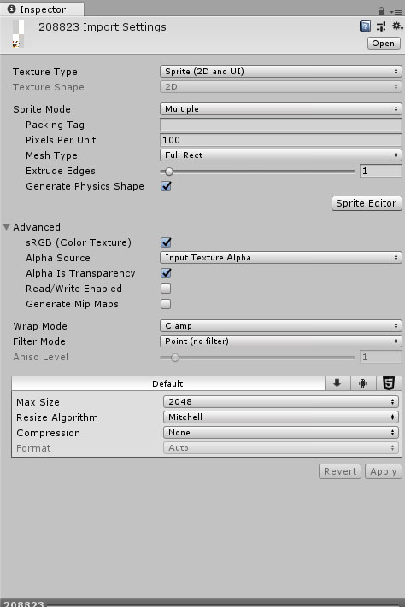The width and height of the screenshot is (405, 607).
Task: Open the Inspector panel options menu icon
Action: (x=396, y=12)
